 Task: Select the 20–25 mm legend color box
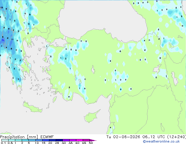pyautogui.click(x=52, y=140)
